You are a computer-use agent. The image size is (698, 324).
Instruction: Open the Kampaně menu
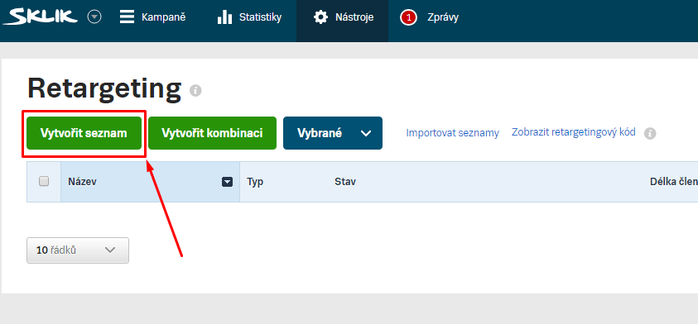coord(152,17)
